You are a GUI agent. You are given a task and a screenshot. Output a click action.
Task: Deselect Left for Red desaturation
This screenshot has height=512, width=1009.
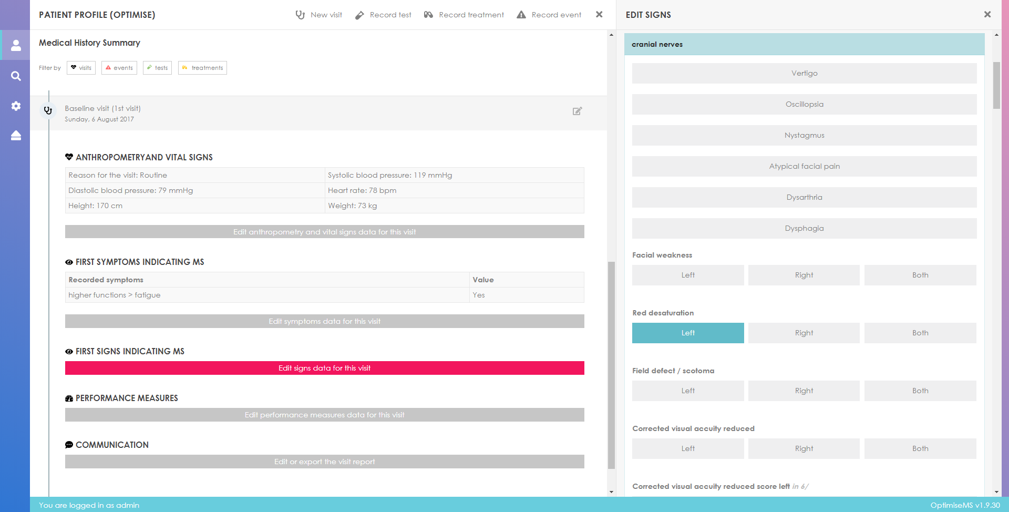click(687, 333)
